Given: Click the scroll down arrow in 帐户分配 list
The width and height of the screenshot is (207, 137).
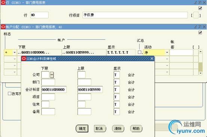Looking at the screenshot, I should [x=200, y=73].
